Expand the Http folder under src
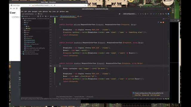This screenshot has height=107, width=191. tap(25, 29)
